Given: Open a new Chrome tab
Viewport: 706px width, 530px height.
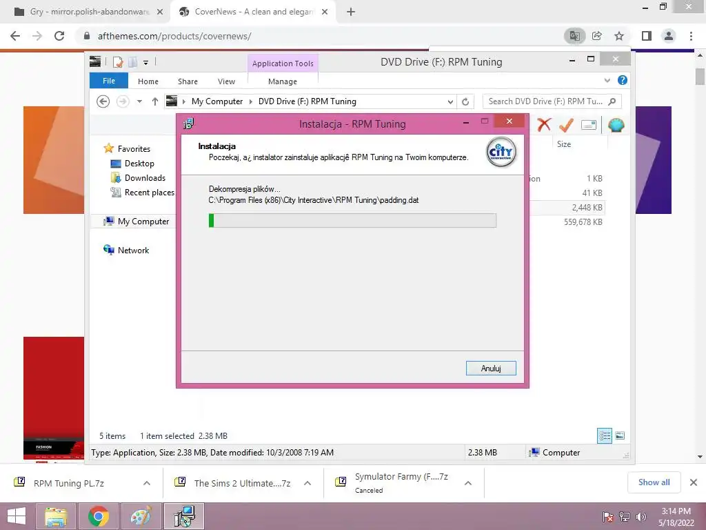Looking at the screenshot, I should point(351,12).
